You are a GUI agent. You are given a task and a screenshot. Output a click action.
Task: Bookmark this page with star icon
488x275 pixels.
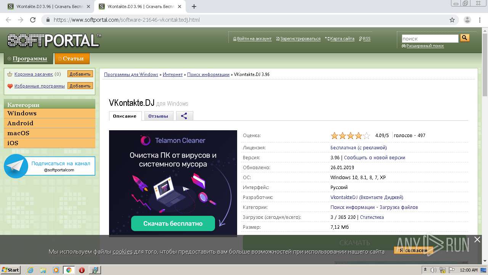click(452, 20)
